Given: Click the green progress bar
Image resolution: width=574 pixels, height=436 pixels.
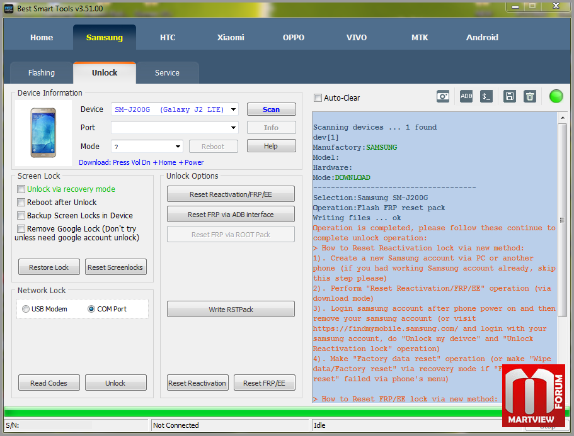Looking at the screenshot, I should pyautogui.click(x=287, y=412).
